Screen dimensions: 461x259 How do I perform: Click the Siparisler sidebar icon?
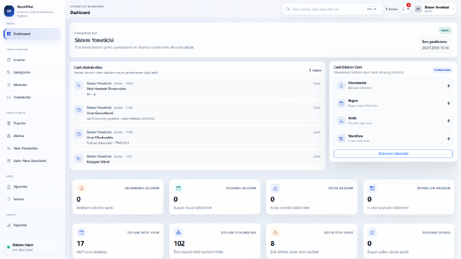click(x=9, y=187)
